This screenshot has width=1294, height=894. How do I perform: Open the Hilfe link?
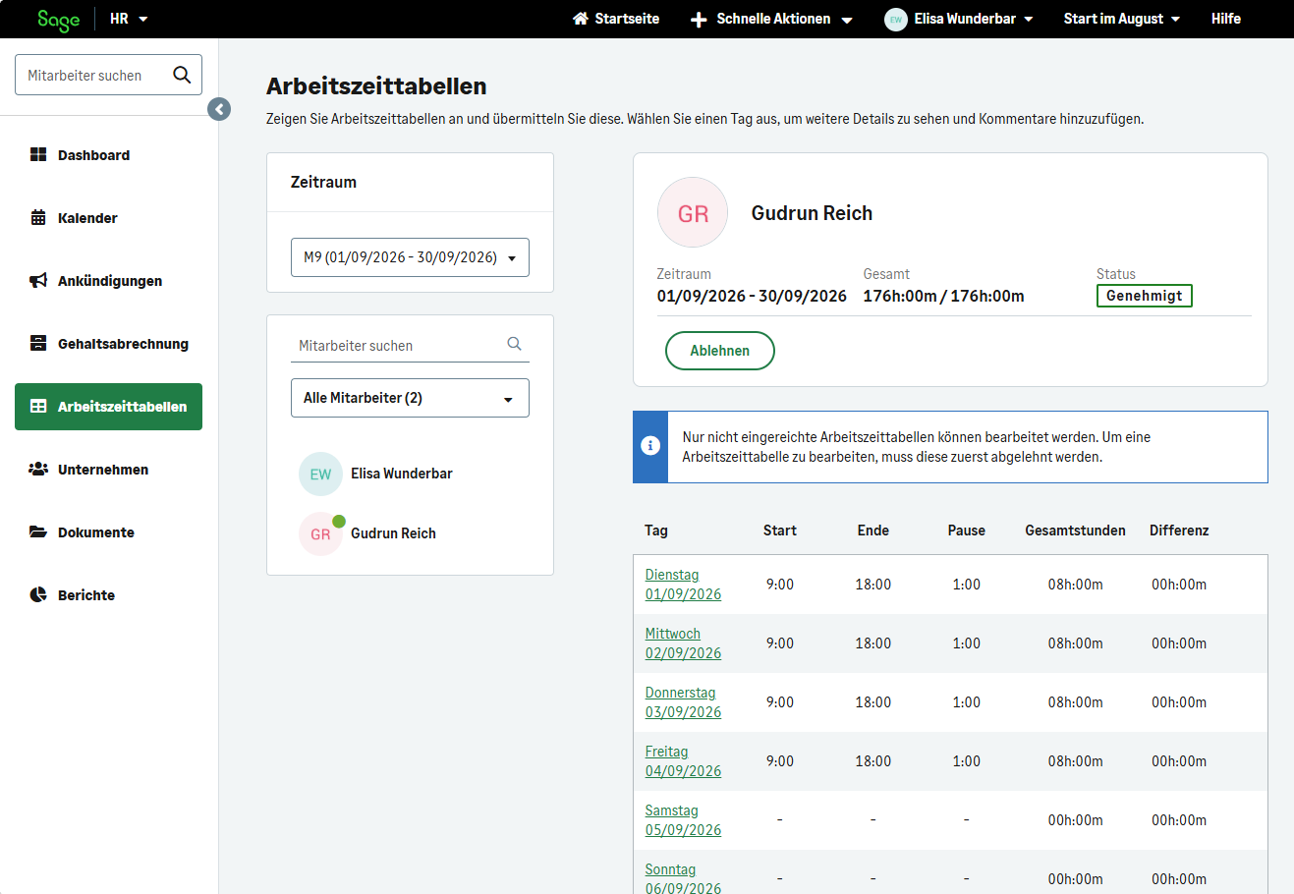point(1226,19)
